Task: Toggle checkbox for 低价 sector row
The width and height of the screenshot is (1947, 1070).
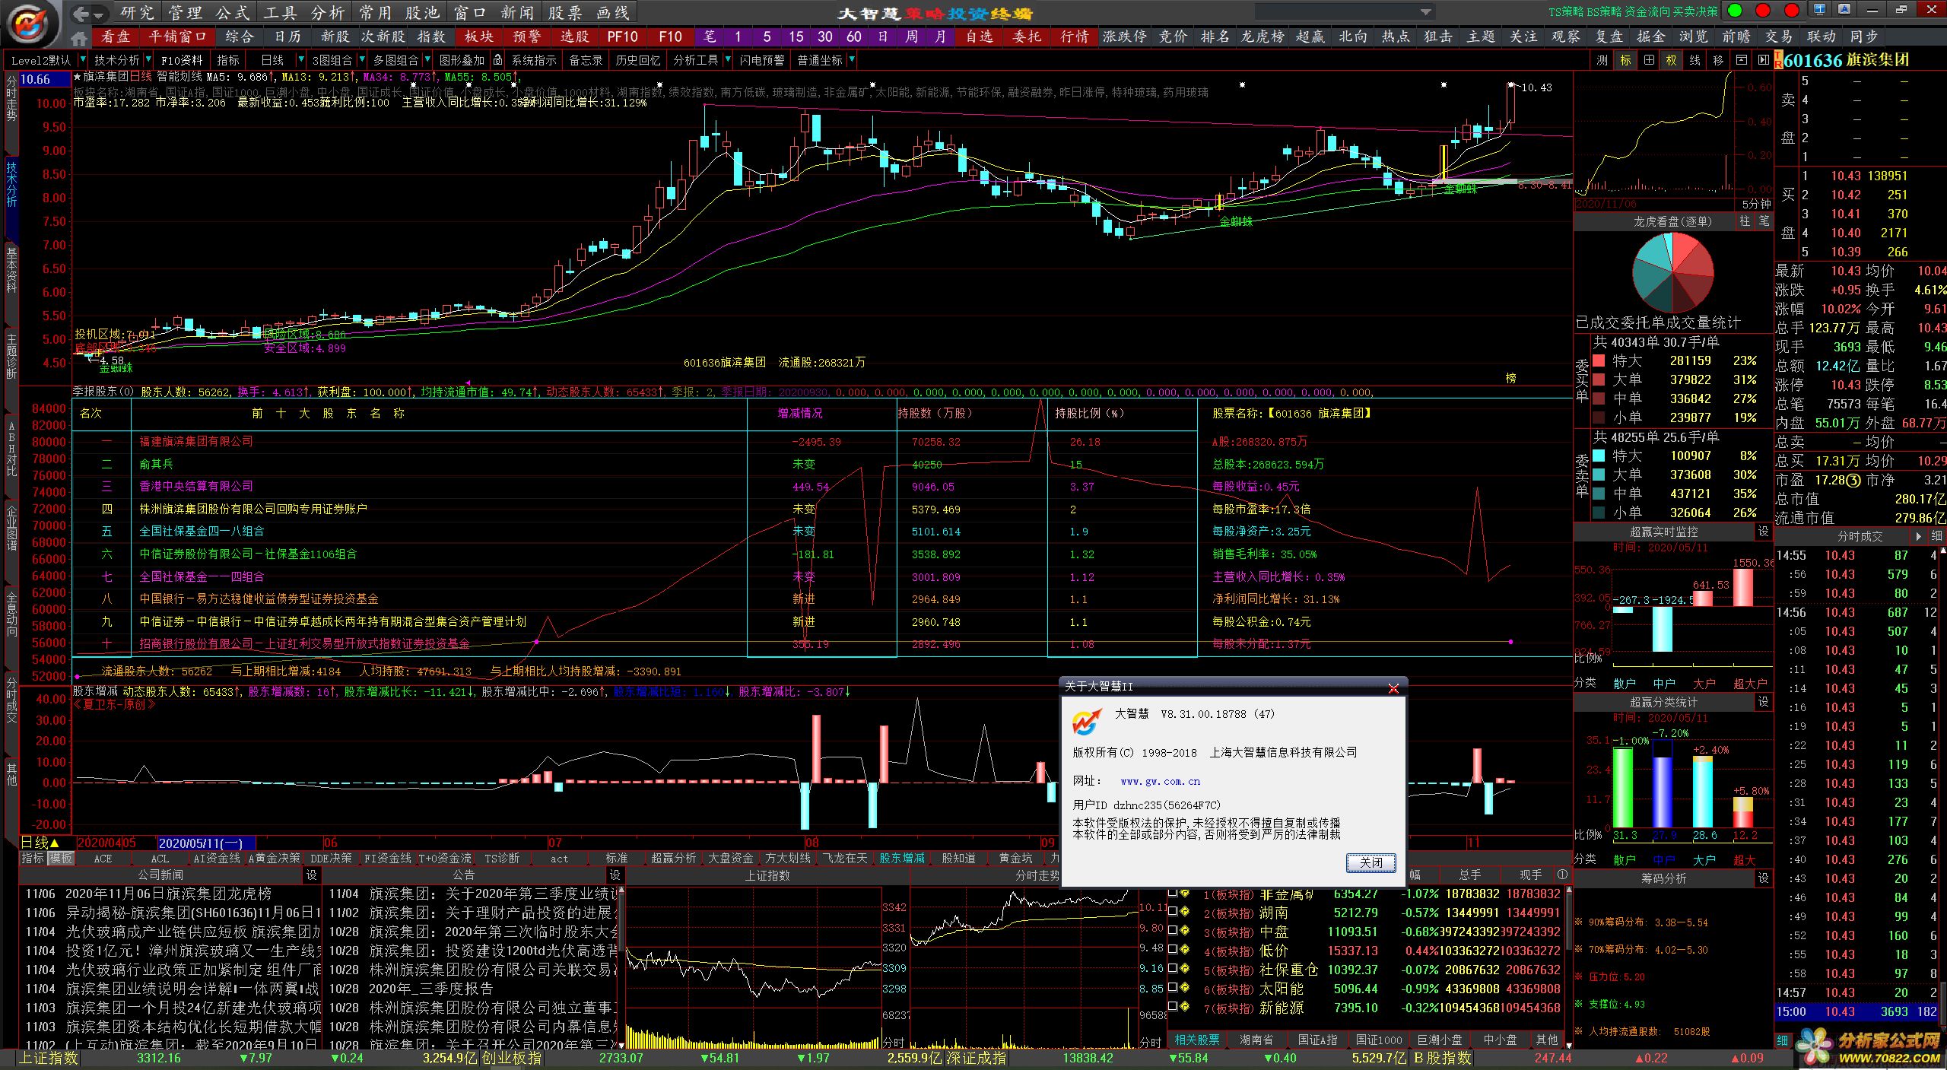Action: (x=1173, y=950)
